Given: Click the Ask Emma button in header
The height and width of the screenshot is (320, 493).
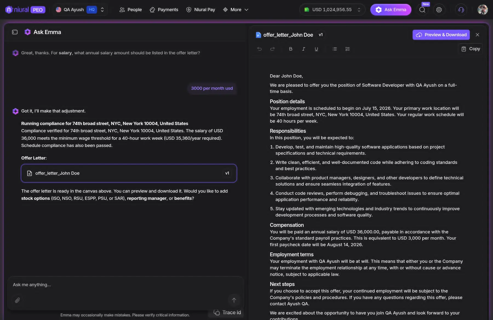Looking at the screenshot, I should coord(391,10).
